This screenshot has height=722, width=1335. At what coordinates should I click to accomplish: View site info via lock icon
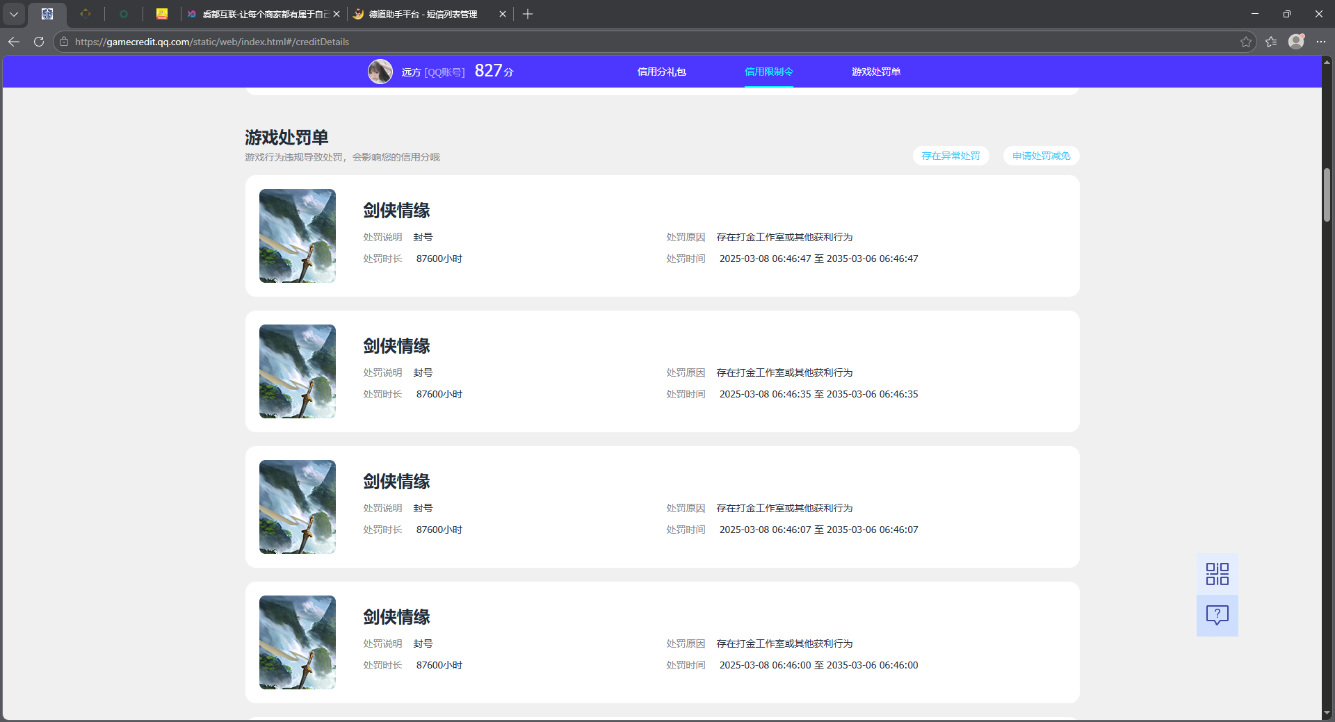click(64, 42)
